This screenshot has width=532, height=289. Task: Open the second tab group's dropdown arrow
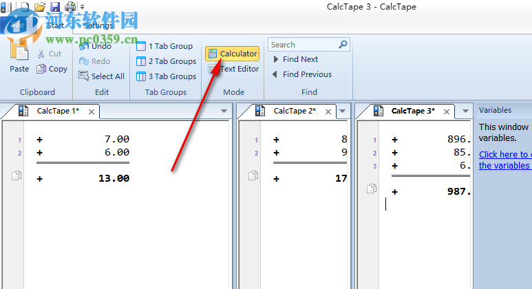(342, 111)
